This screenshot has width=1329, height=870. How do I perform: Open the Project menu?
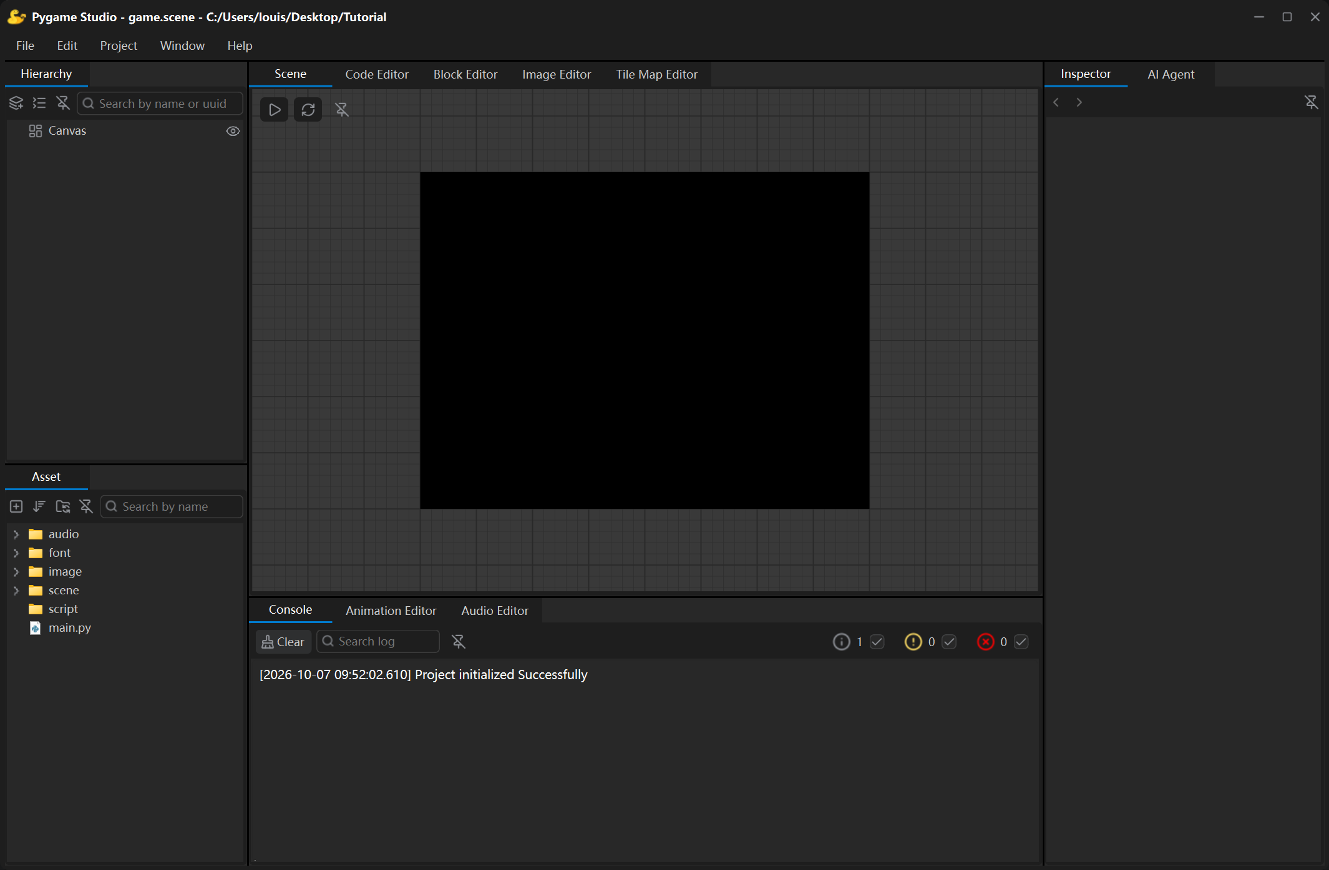(x=119, y=46)
